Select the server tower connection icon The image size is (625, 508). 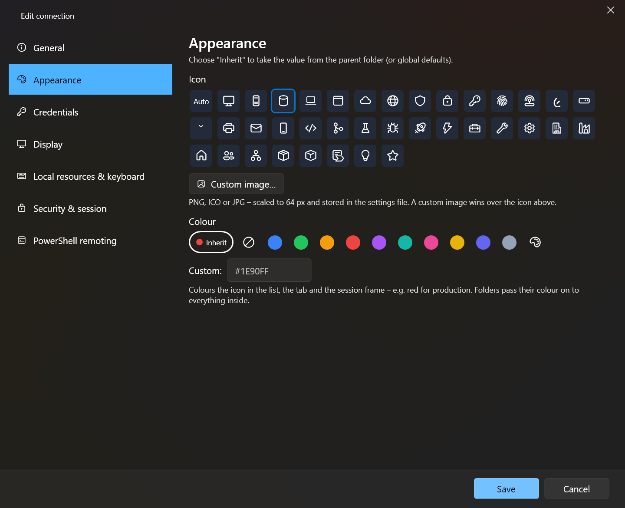(x=256, y=101)
